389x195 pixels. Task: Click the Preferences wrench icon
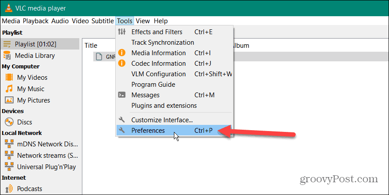[x=122, y=131]
